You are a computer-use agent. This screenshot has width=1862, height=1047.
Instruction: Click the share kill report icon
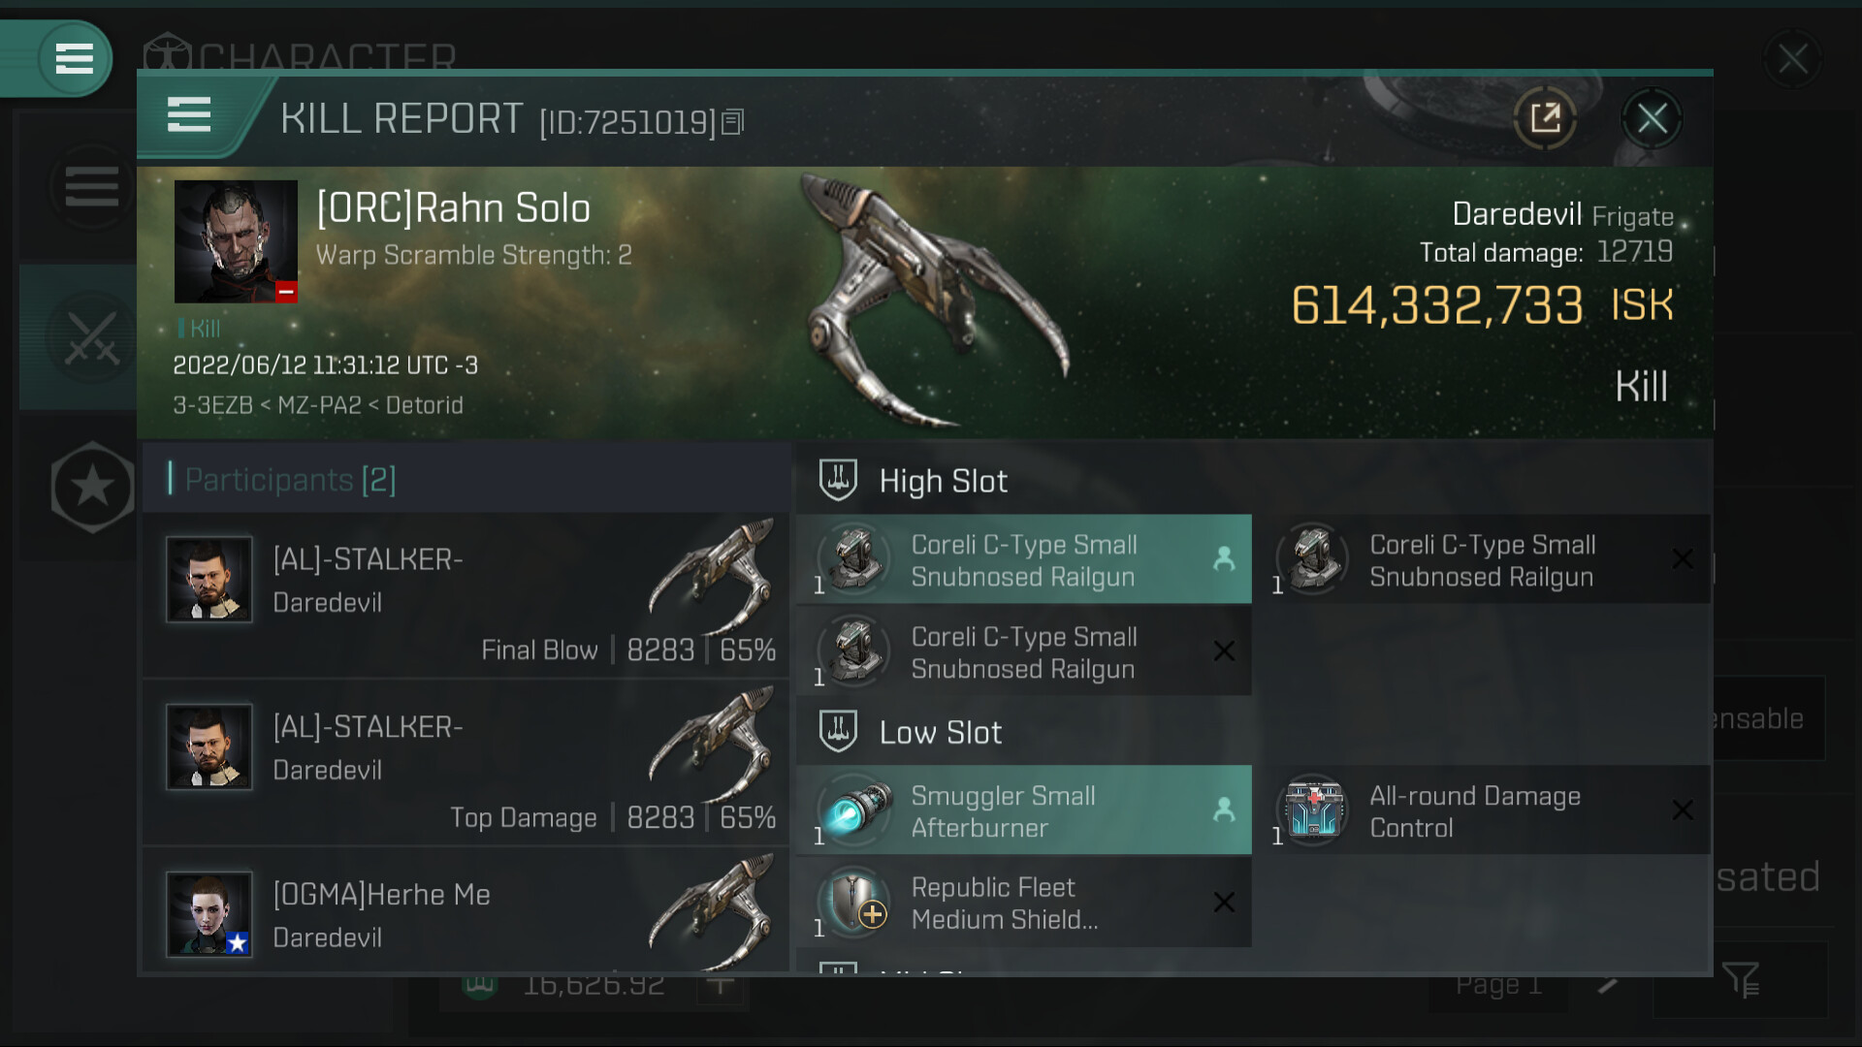click(1544, 119)
